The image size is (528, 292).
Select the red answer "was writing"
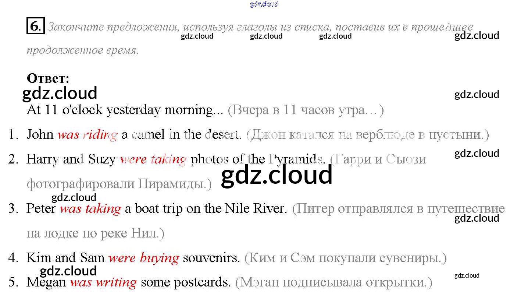click(103, 282)
